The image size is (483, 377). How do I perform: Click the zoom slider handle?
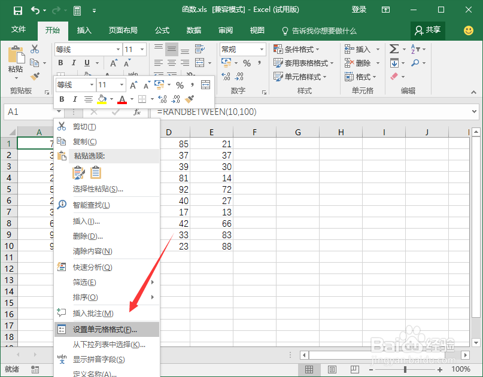[x=405, y=369]
